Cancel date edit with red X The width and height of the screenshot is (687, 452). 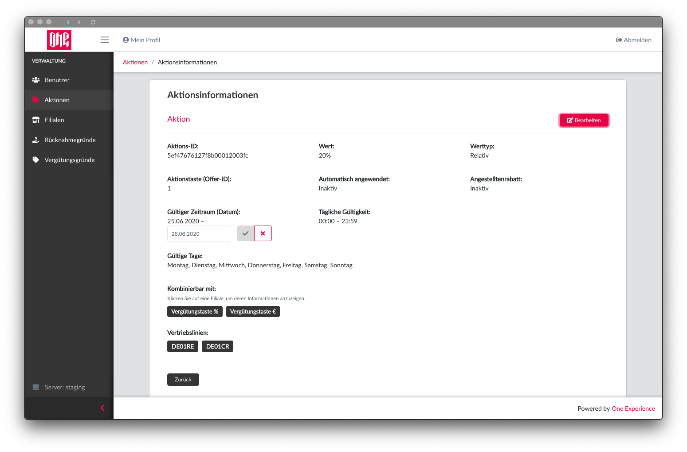click(x=263, y=234)
